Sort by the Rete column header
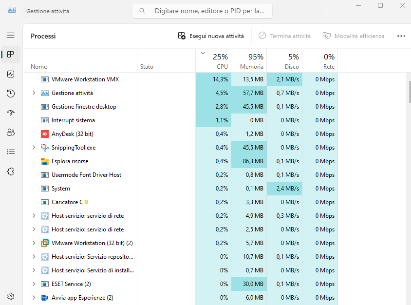411x305 pixels. tap(320, 61)
